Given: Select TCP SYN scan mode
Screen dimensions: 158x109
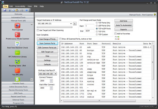Looking at the screenshot, I should tap(97, 32).
